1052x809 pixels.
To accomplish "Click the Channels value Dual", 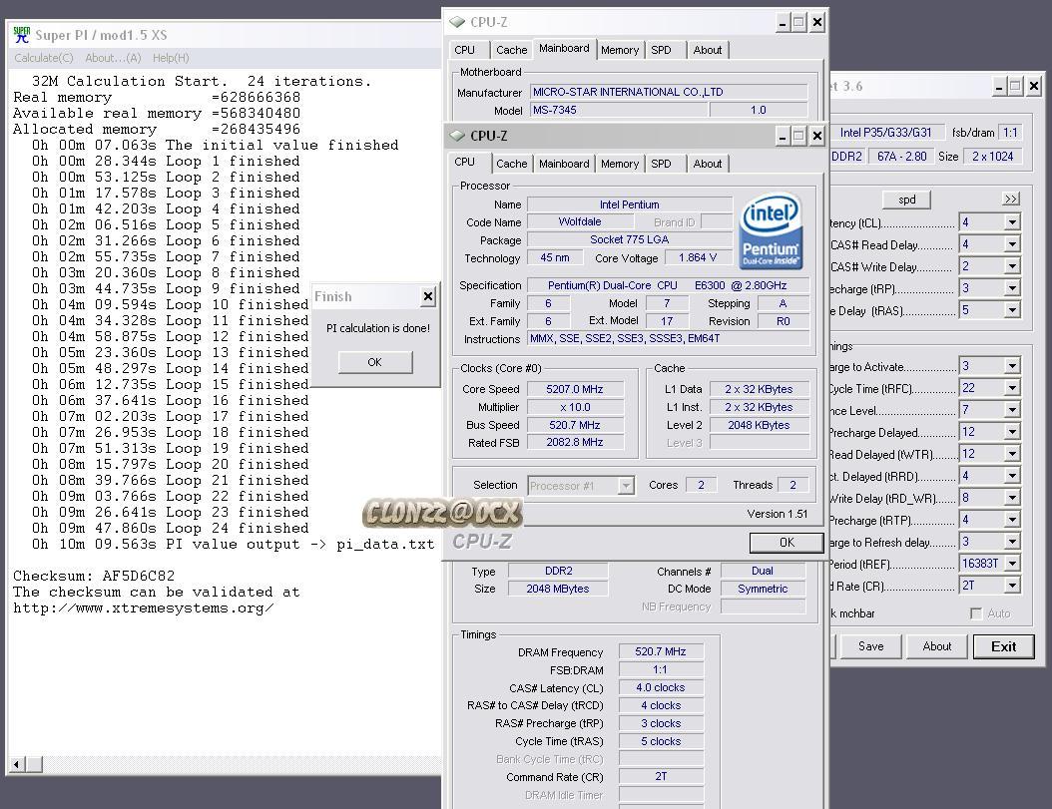I will pyautogui.click(x=763, y=571).
